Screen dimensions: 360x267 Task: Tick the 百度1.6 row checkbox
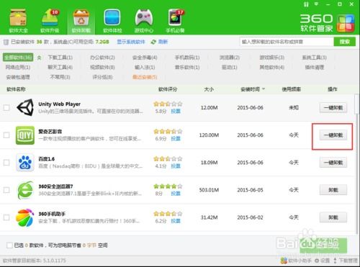coord(6,163)
